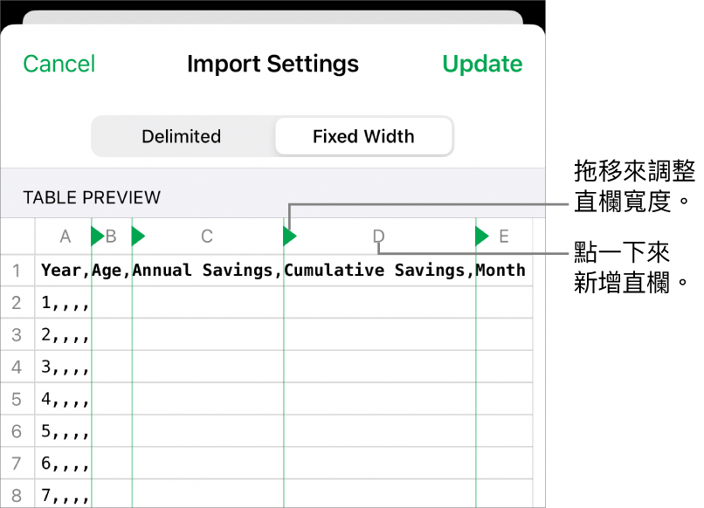Screen dimensions: 704x508
Task: Tap column header D to add column
Action: [378, 237]
